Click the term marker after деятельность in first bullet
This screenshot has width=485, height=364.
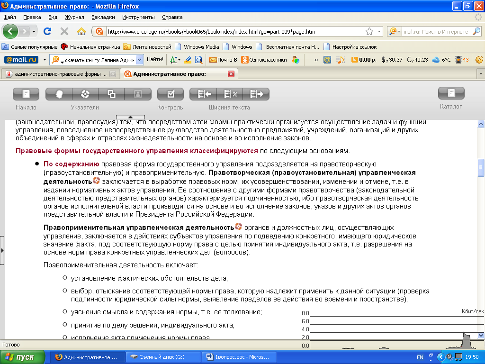[97, 180]
